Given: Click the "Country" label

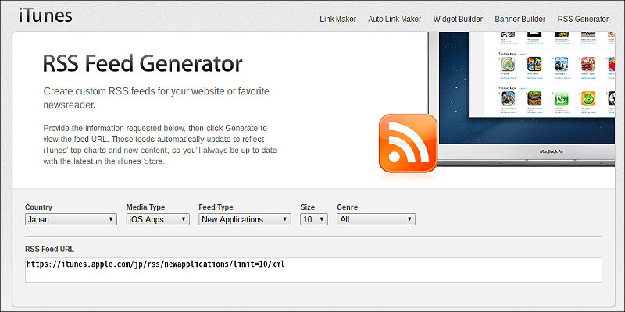Looking at the screenshot, I should pyautogui.click(x=38, y=207).
